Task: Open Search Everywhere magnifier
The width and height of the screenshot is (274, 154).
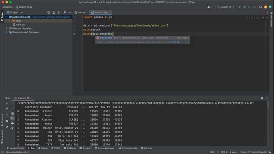Action: [261, 7]
